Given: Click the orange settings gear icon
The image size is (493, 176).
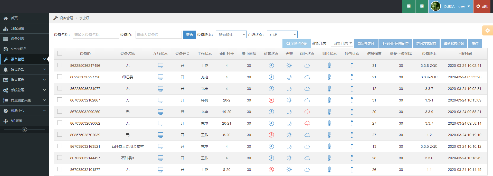Looking at the screenshot, I should point(487,31).
